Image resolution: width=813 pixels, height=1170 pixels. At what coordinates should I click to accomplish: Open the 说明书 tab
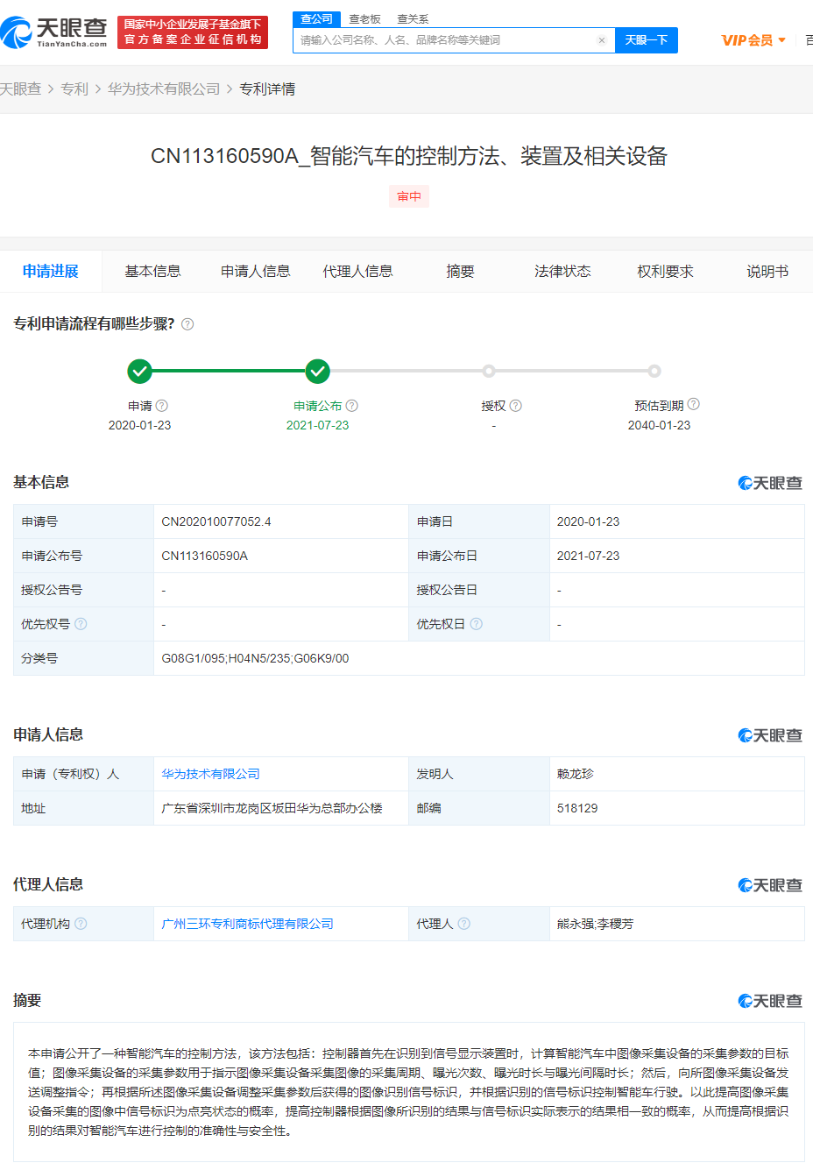[767, 271]
